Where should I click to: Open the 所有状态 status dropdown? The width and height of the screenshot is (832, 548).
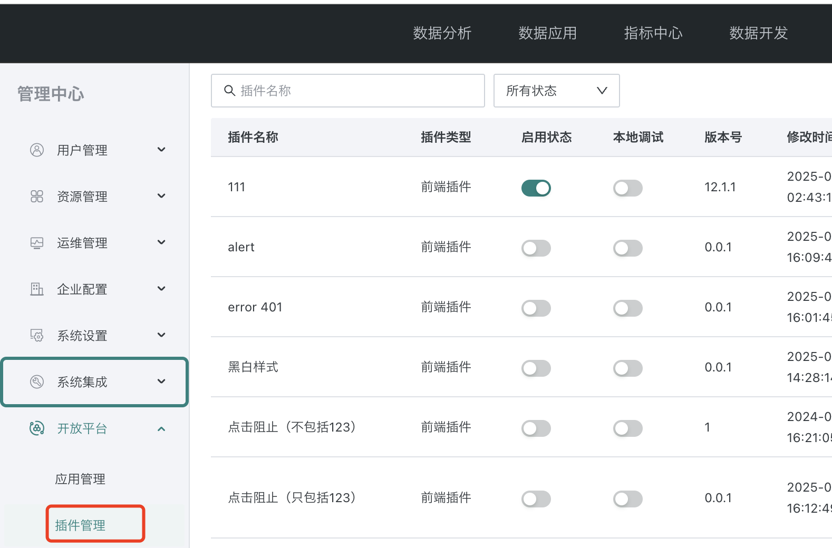556,91
